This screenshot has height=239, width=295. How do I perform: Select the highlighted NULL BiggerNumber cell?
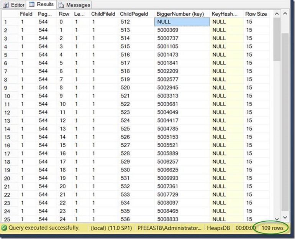click(x=182, y=22)
